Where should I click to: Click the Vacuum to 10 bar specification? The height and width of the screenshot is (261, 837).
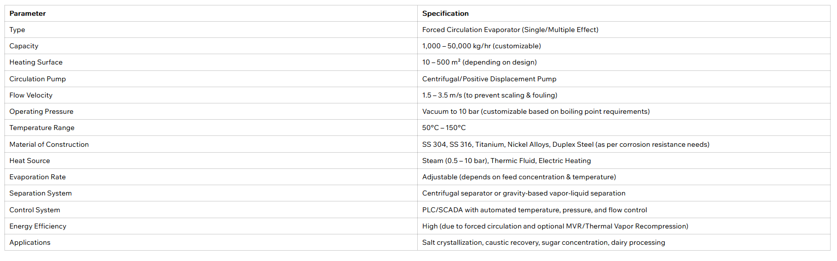(x=536, y=111)
